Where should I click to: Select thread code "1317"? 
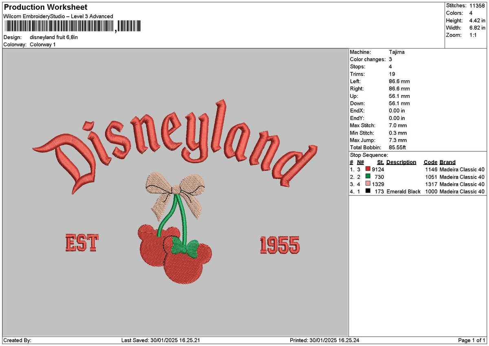[431, 184]
